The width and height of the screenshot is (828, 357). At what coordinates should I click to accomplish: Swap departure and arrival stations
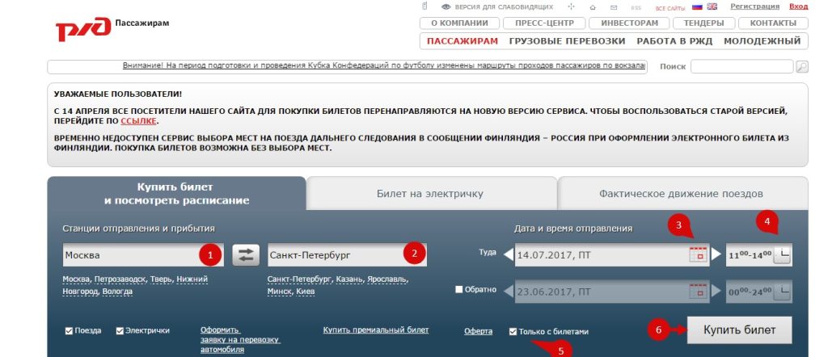(x=246, y=254)
